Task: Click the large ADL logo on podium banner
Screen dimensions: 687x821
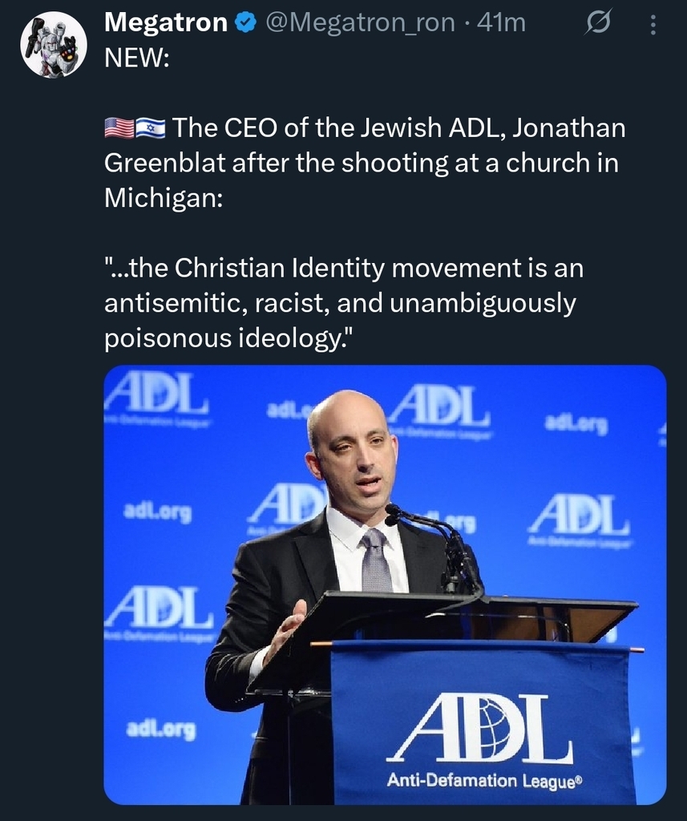Action: pyautogui.click(x=479, y=729)
